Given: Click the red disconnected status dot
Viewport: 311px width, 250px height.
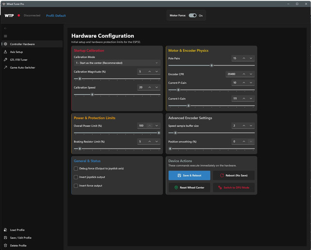Looking at the screenshot, I should coord(18,16).
